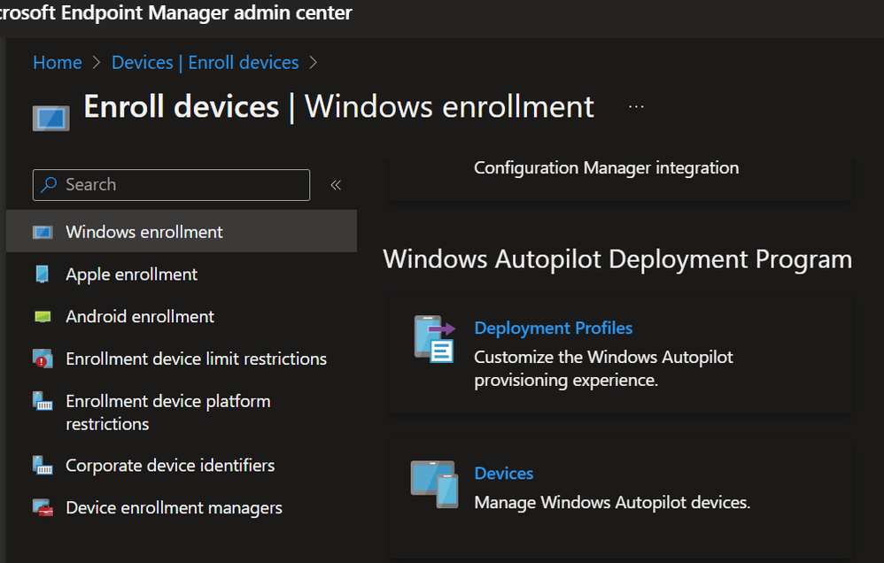Click the Enroll devices page header icon
The height and width of the screenshot is (563, 884).
[51, 119]
